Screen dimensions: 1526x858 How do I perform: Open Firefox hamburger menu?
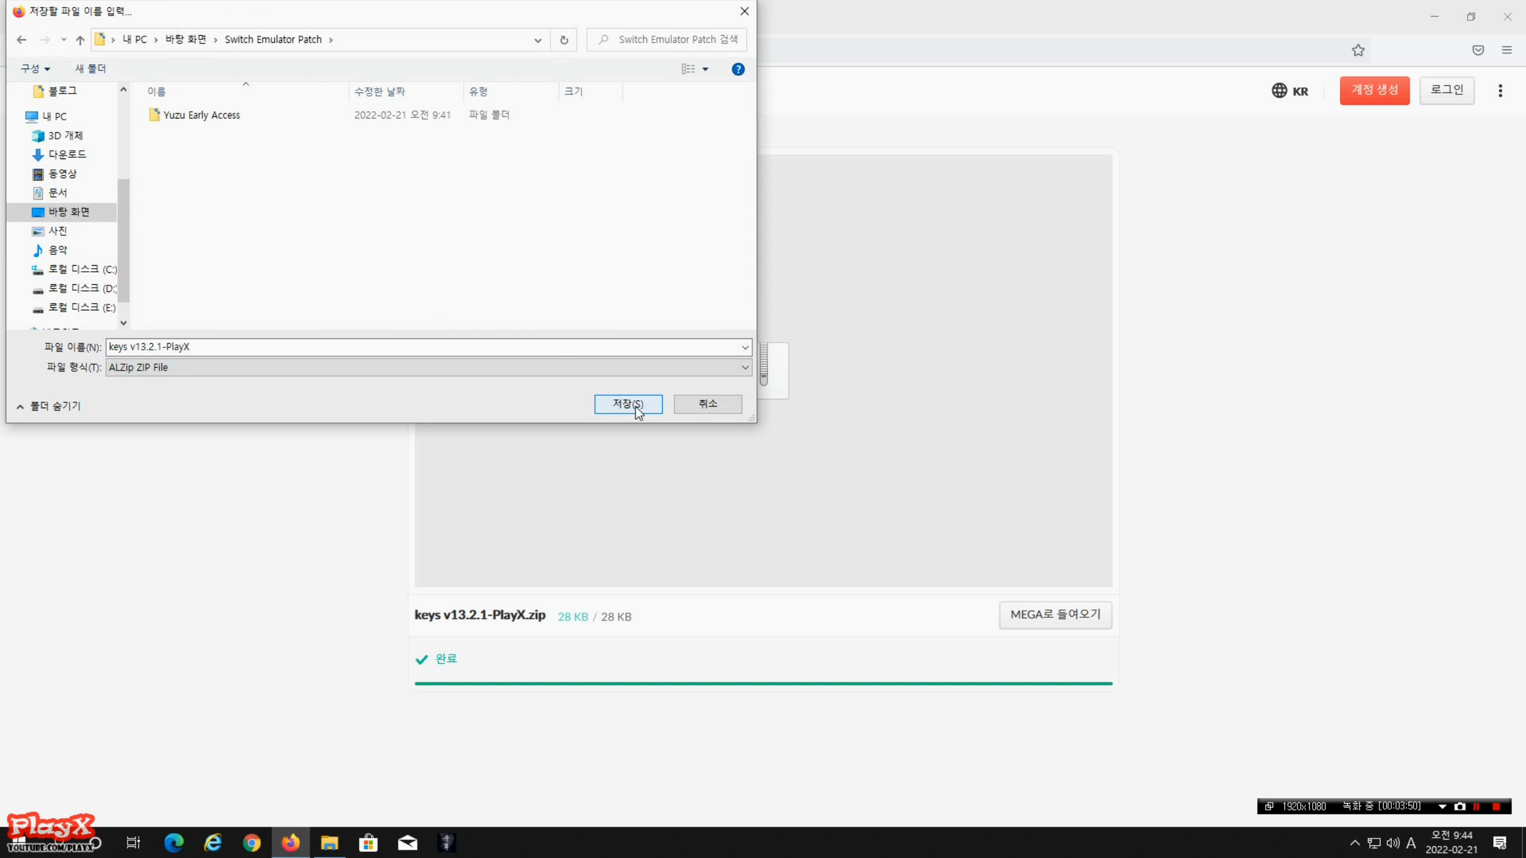(x=1507, y=51)
